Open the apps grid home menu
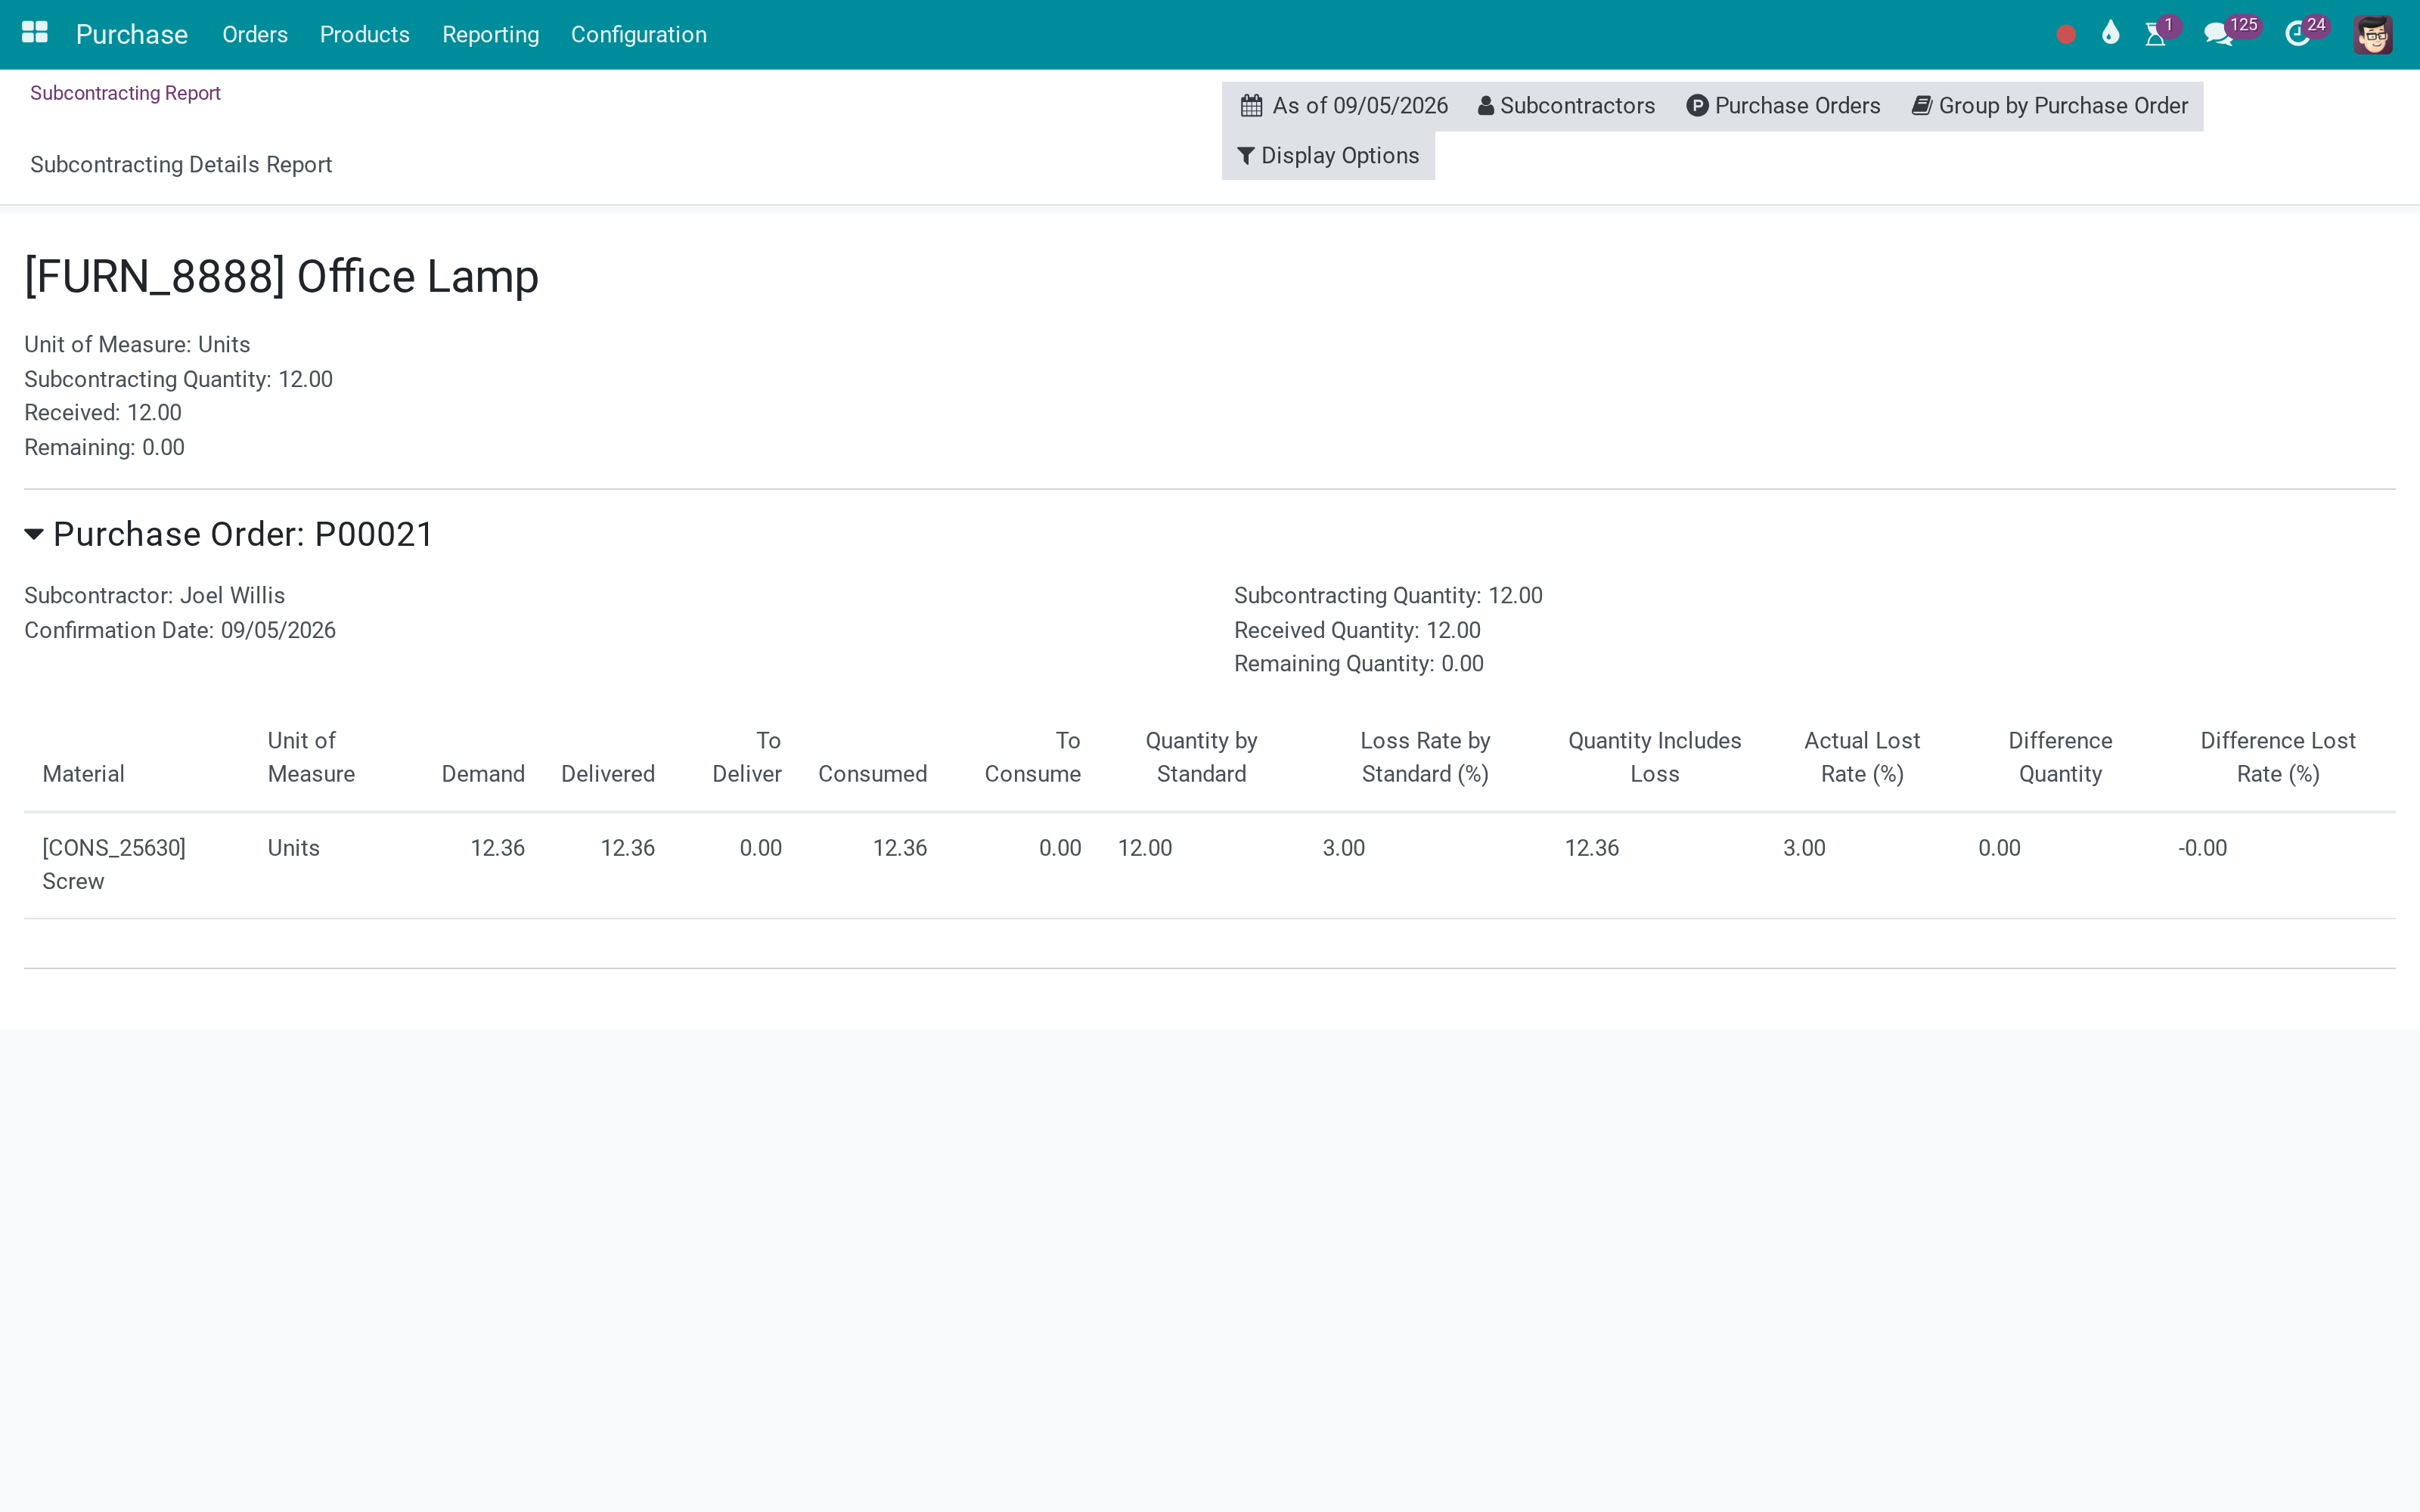Viewport: 2420px width, 1512px height. coord(35,33)
